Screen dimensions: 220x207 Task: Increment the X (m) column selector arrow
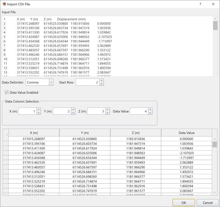(x=38, y=110)
